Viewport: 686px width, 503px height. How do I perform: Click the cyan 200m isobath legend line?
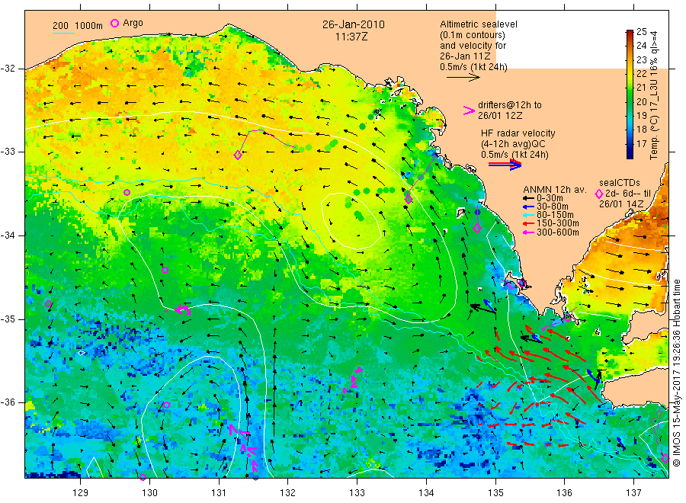(63, 33)
